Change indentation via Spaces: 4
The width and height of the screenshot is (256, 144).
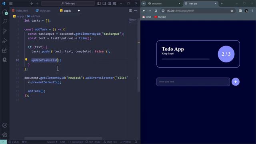pos(52,142)
